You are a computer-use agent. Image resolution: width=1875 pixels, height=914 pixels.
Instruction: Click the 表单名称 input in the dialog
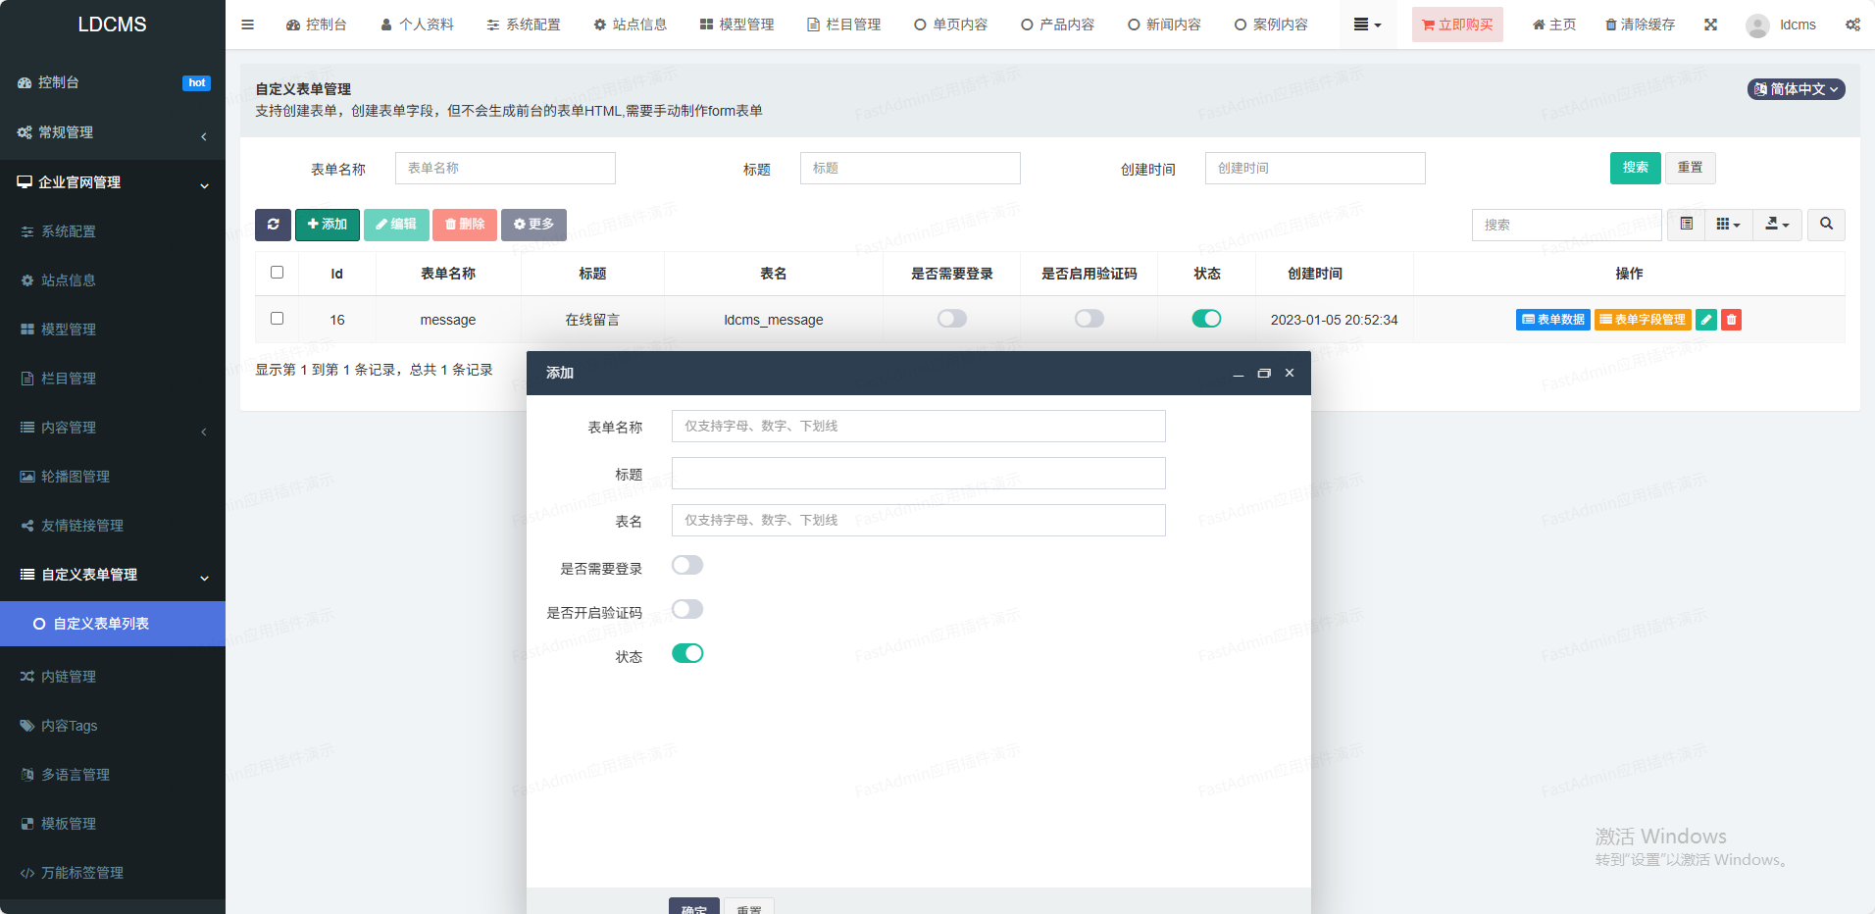(x=918, y=427)
